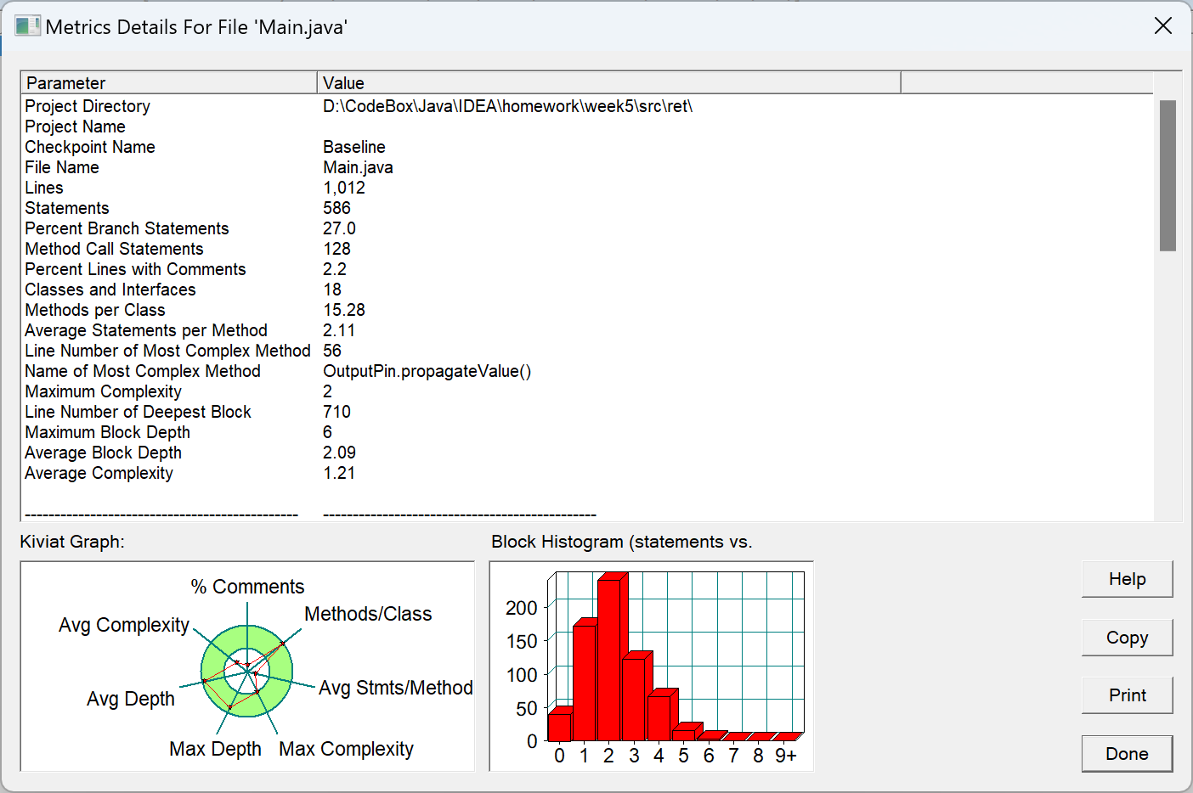Click the Parameter column header

(x=169, y=82)
